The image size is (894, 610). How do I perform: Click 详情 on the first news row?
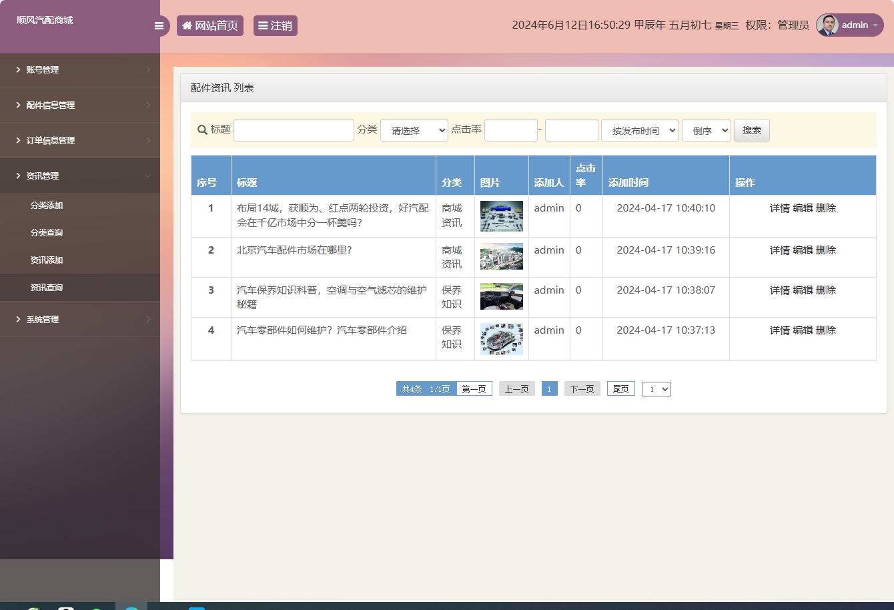(780, 208)
